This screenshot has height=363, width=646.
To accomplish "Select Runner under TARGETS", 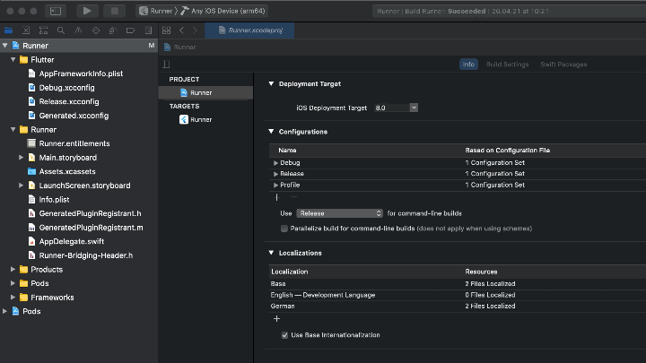I will pos(200,119).
